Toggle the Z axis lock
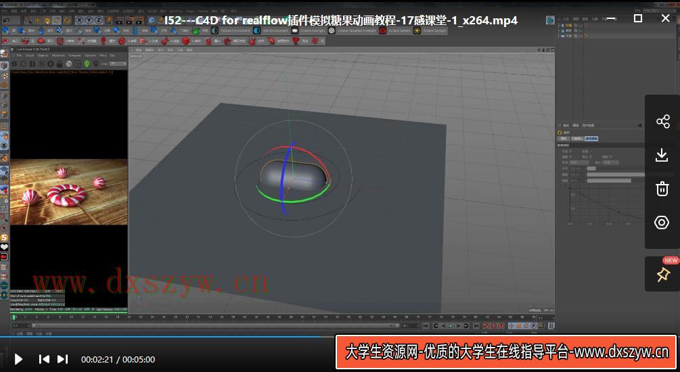The height and width of the screenshot is (372, 680). coord(98,20)
